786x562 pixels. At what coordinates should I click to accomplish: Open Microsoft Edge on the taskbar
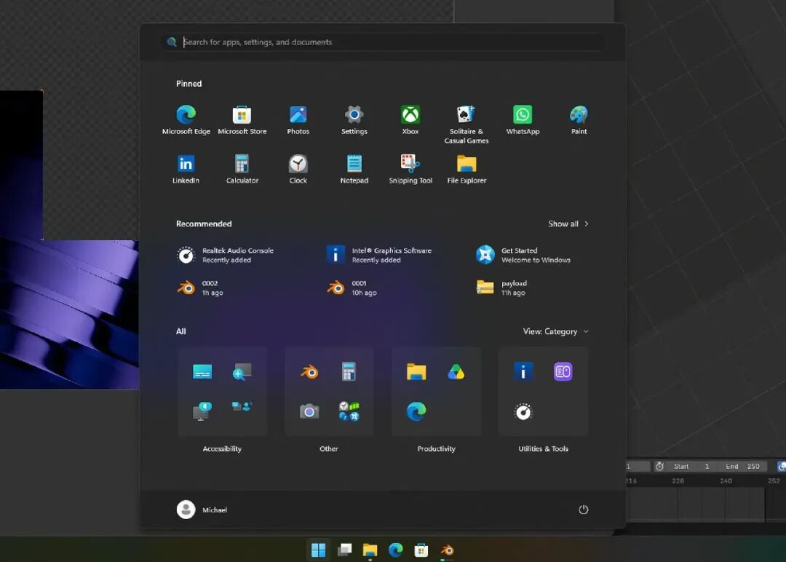tap(395, 550)
